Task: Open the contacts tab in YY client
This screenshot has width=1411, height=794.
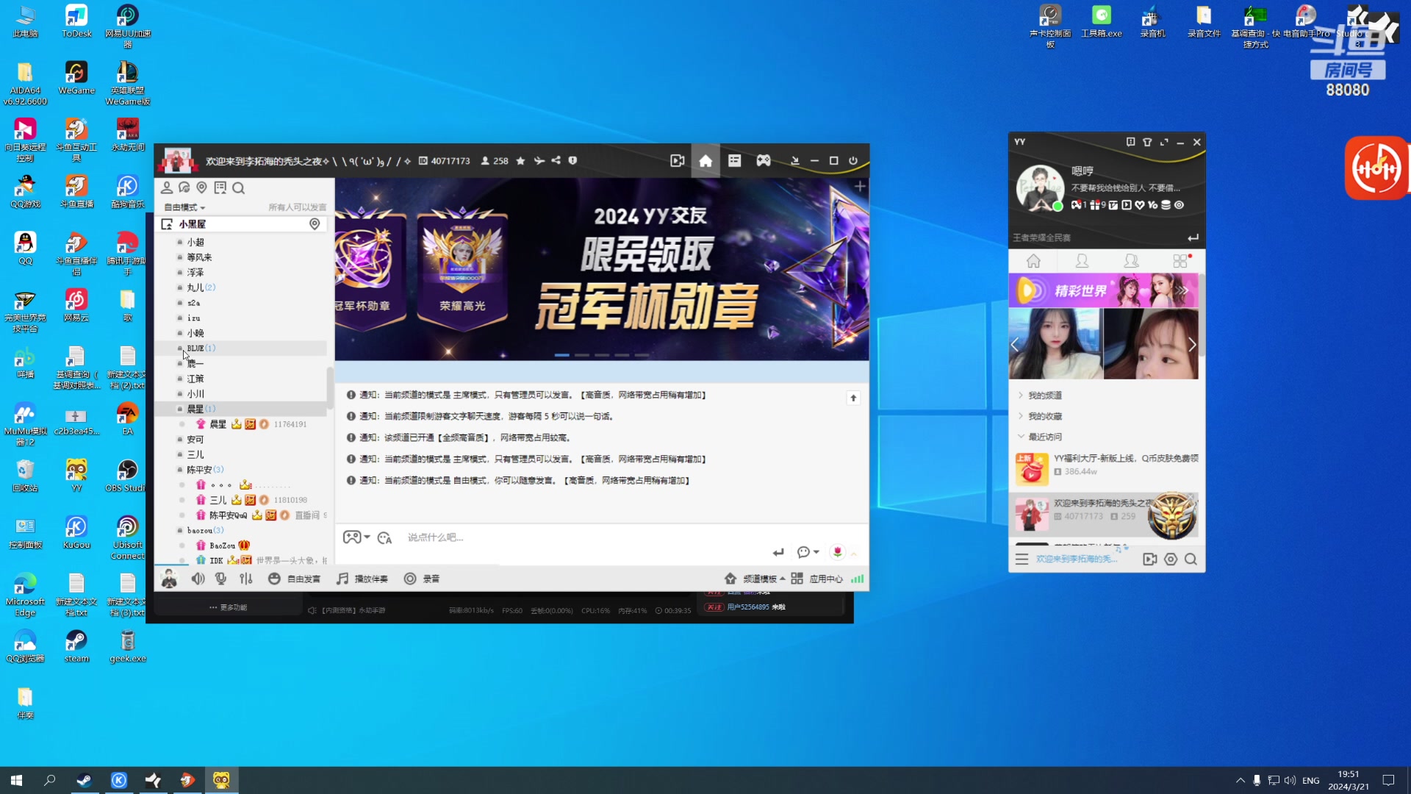Action: [1082, 261]
